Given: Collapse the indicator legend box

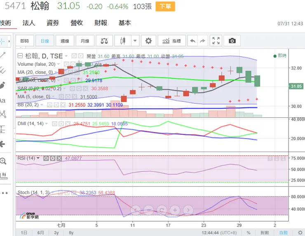Looking at the screenshot, I should click(20, 56).
